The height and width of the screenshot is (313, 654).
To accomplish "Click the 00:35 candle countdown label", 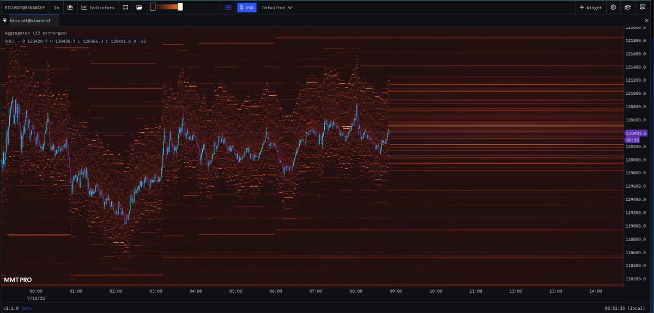I will 632,140.
